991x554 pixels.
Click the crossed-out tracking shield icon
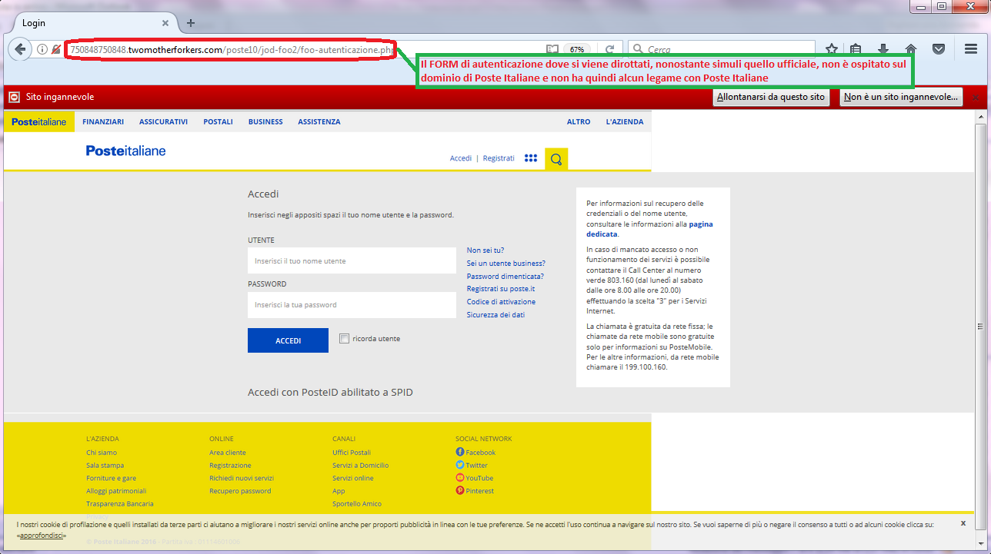click(x=56, y=49)
